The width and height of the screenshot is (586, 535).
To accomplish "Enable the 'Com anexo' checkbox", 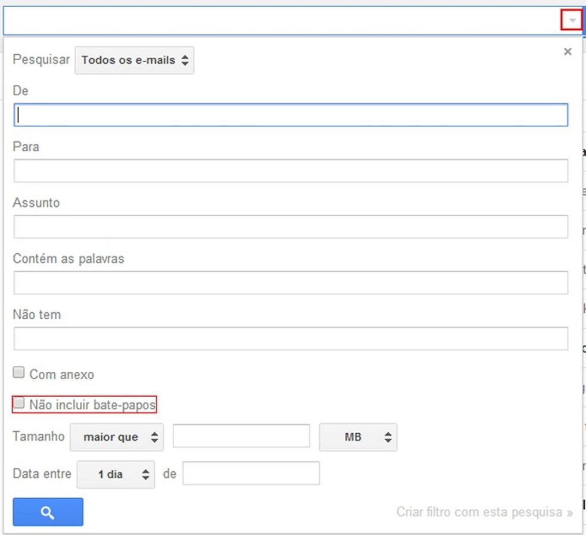I will pyautogui.click(x=18, y=372).
